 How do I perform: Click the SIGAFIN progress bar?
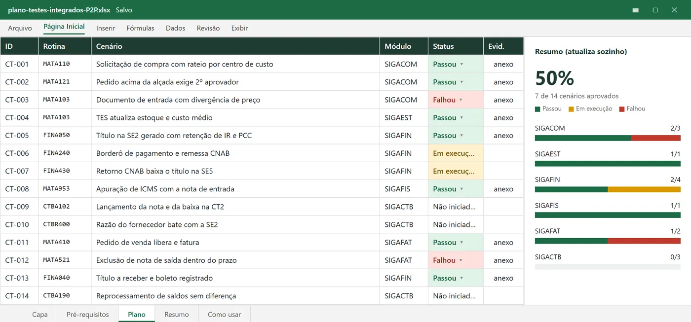point(608,189)
